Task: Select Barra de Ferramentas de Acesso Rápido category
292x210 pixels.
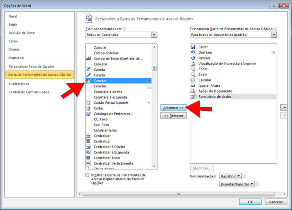Action: [39, 75]
